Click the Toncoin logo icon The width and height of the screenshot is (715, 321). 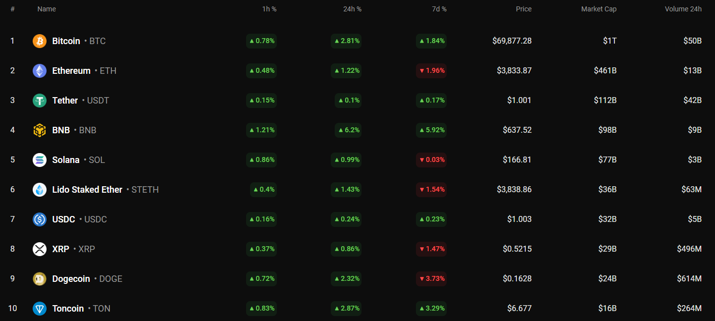(x=40, y=309)
